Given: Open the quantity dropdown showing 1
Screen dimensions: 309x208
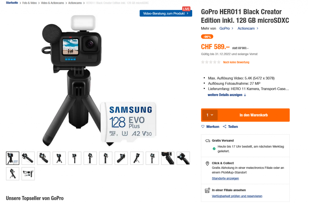Looking at the screenshot, I should point(209,115).
